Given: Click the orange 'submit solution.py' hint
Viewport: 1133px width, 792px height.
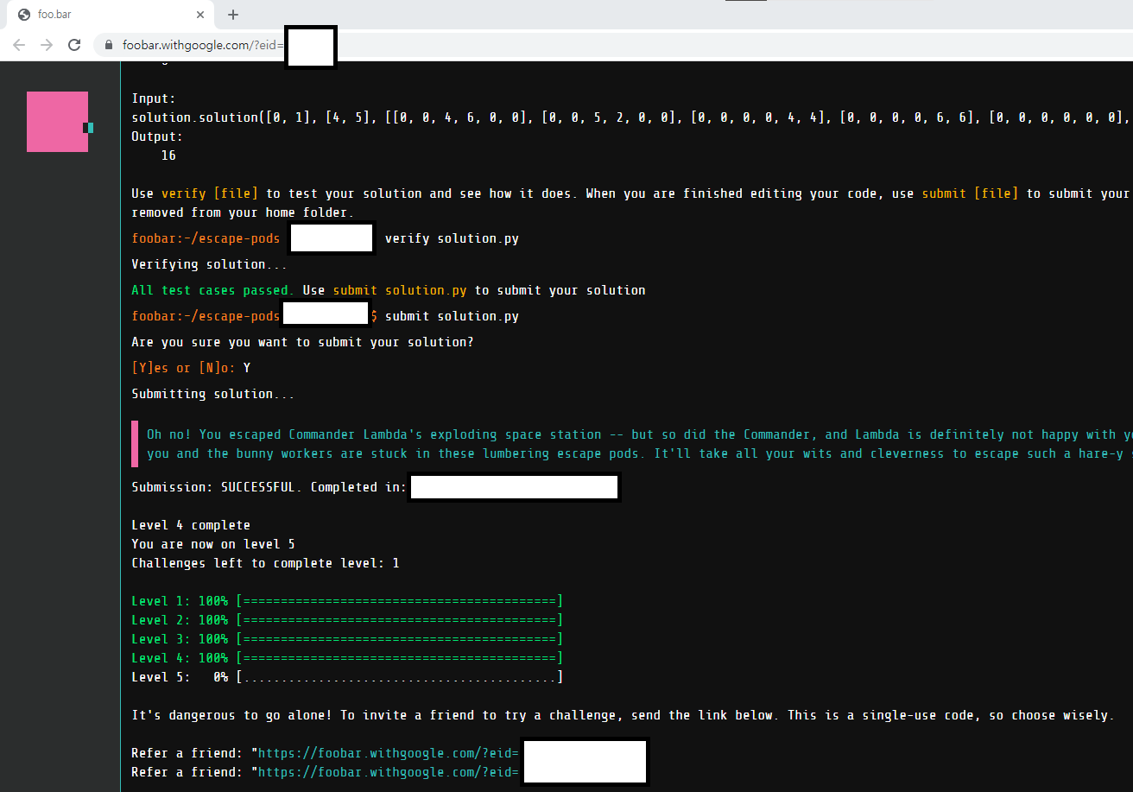Looking at the screenshot, I should 400,290.
